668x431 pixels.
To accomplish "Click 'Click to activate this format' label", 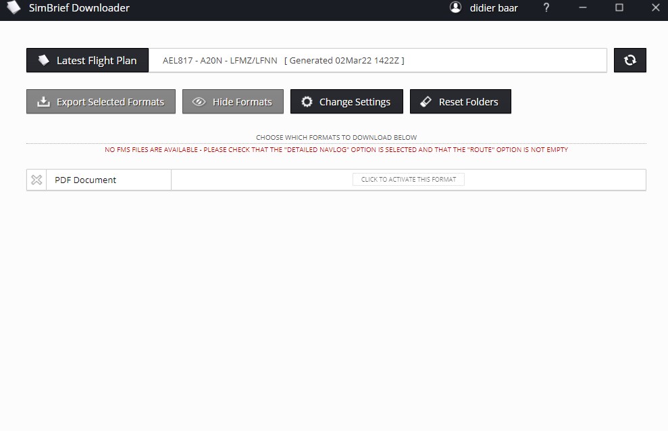I will pyautogui.click(x=409, y=179).
